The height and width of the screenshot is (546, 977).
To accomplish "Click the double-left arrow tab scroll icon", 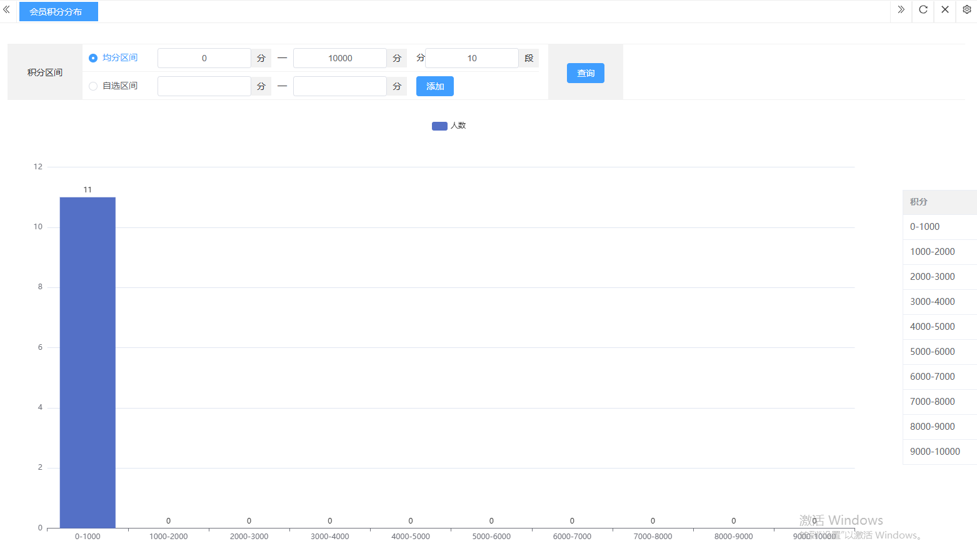I will coord(7,10).
